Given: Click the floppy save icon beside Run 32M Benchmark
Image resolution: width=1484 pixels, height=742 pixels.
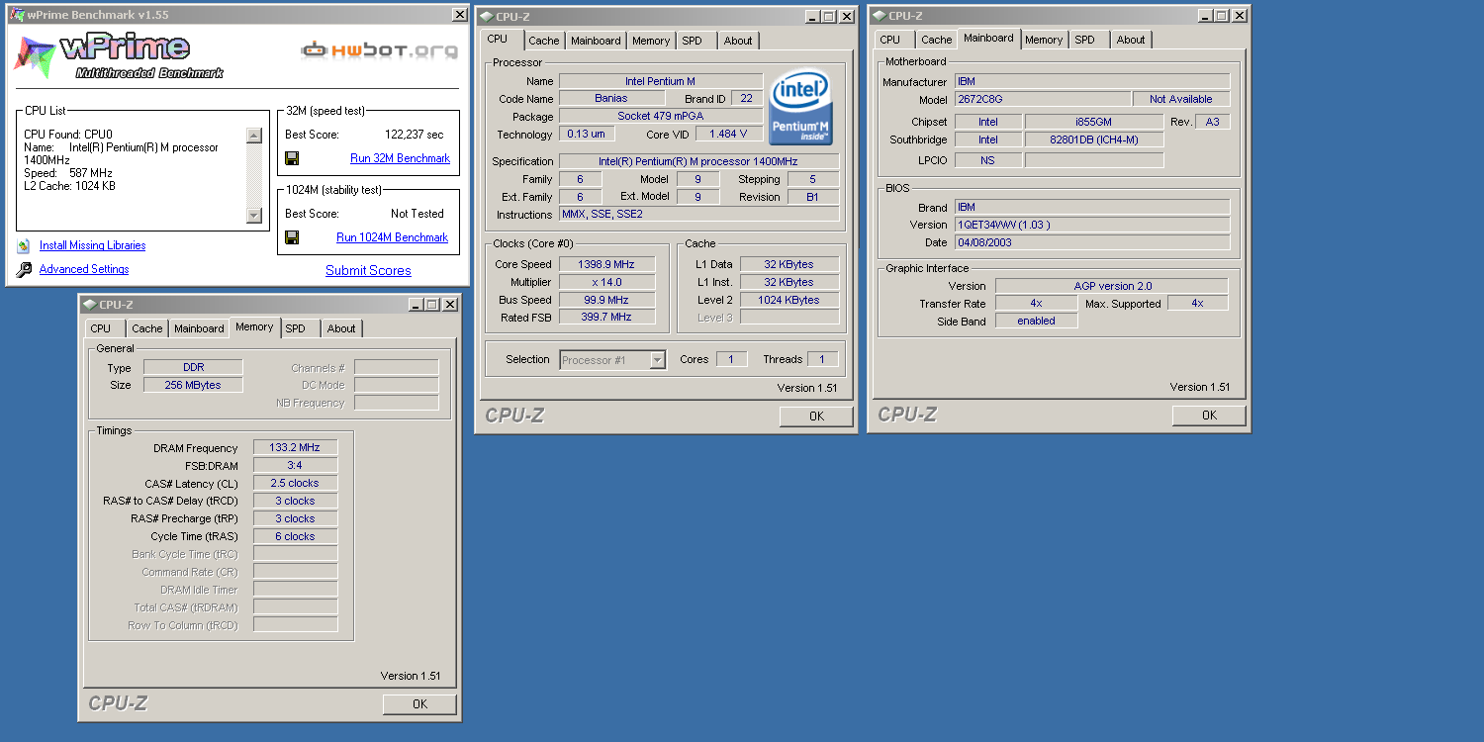Looking at the screenshot, I should [292, 158].
